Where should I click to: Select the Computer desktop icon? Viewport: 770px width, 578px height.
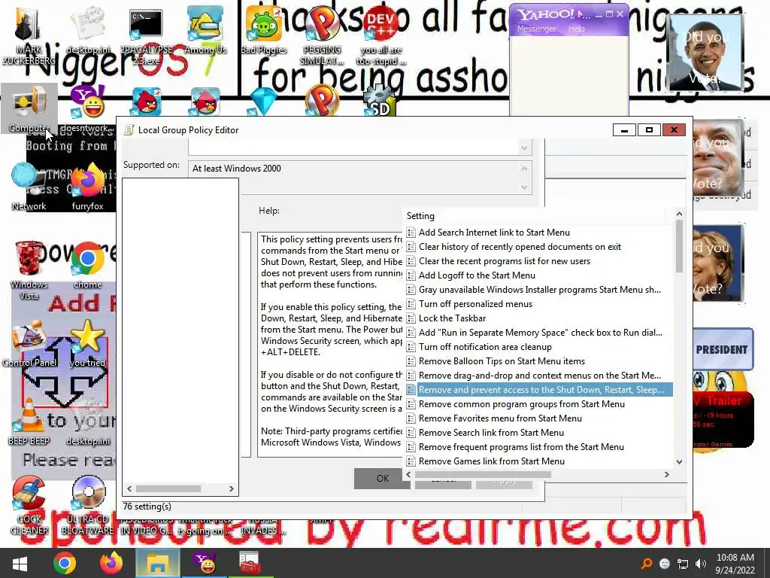tap(29, 110)
